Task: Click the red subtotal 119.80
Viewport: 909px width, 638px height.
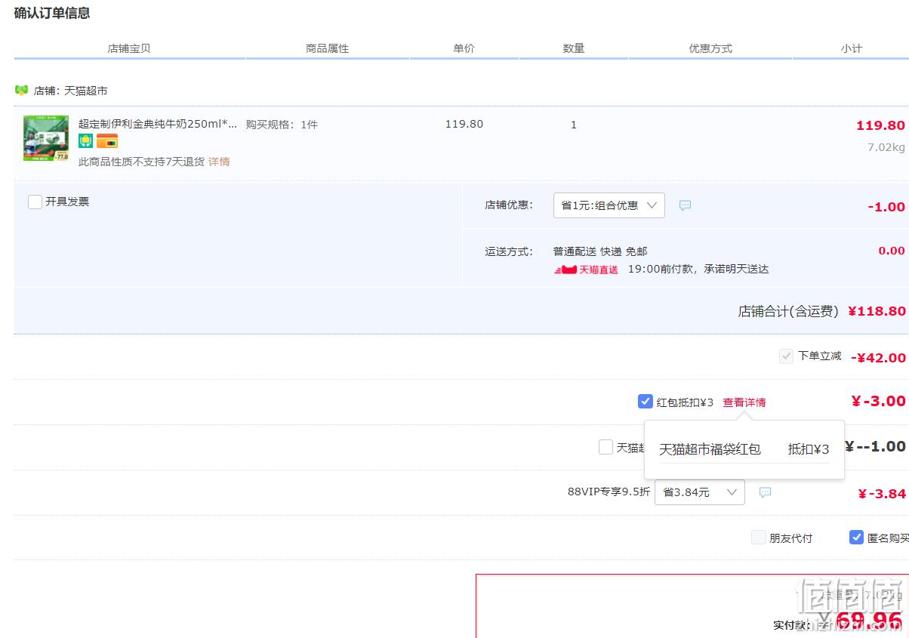Action: coord(880,125)
